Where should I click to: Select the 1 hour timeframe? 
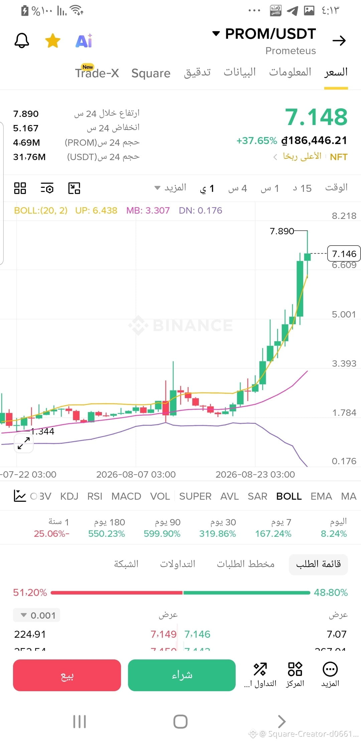pyautogui.click(x=270, y=189)
